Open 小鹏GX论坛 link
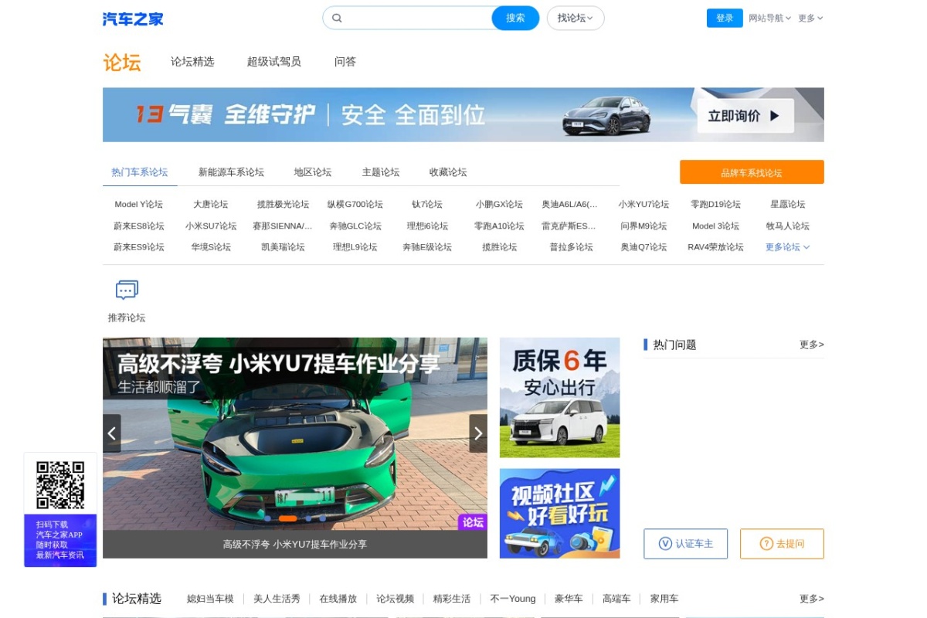 pyautogui.click(x=499, y=205)
